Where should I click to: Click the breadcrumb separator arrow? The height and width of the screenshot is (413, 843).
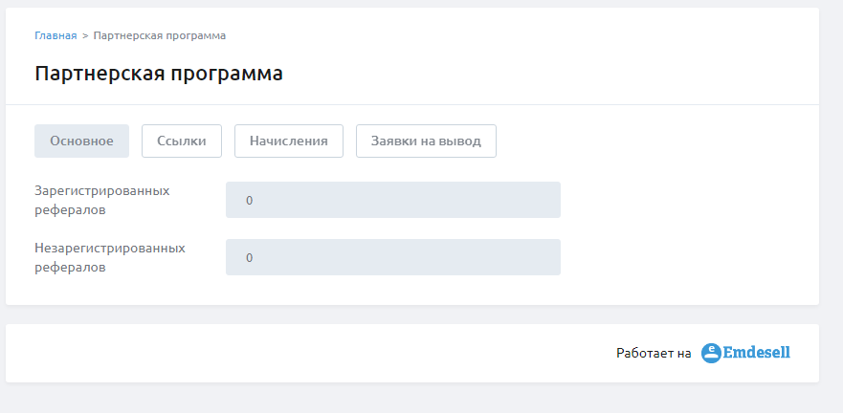[85, 36]
